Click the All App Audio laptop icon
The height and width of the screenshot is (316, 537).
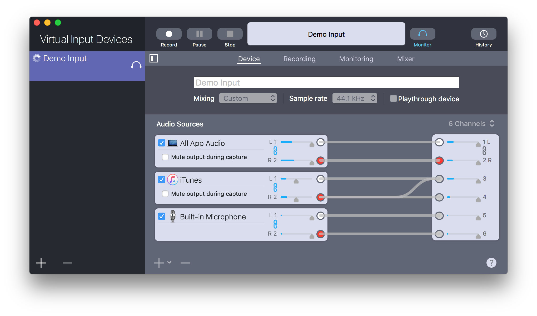[x=173, y=143]
